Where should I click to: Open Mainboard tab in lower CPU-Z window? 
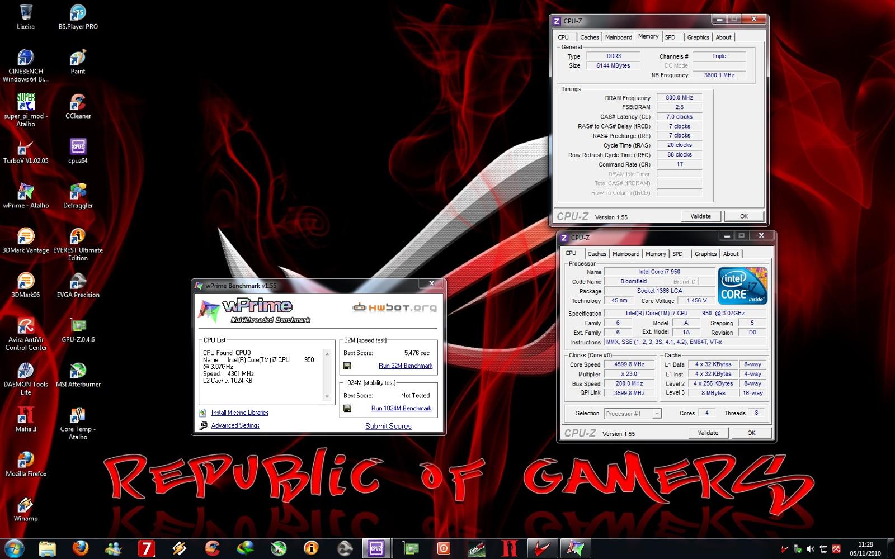coord(626,254)
